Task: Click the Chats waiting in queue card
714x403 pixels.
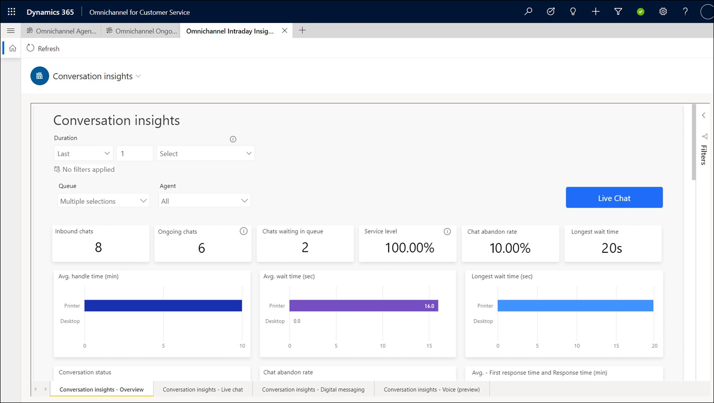Action: [x=305, y=243]
